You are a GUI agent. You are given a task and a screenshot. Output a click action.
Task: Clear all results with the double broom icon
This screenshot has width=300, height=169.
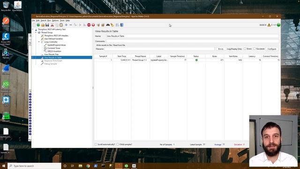(x=103, y=25)
